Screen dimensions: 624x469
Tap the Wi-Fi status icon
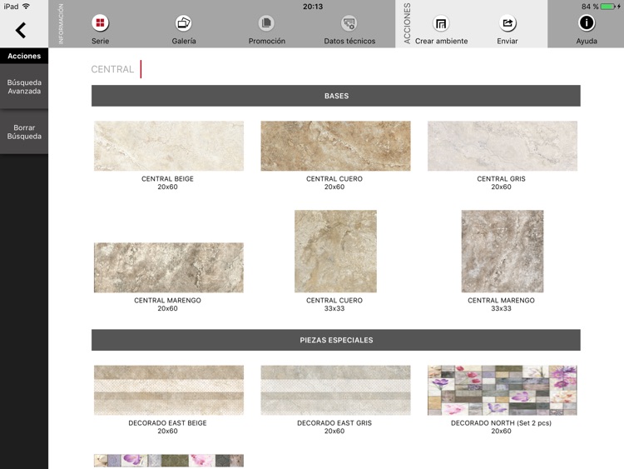click(27, 6)
